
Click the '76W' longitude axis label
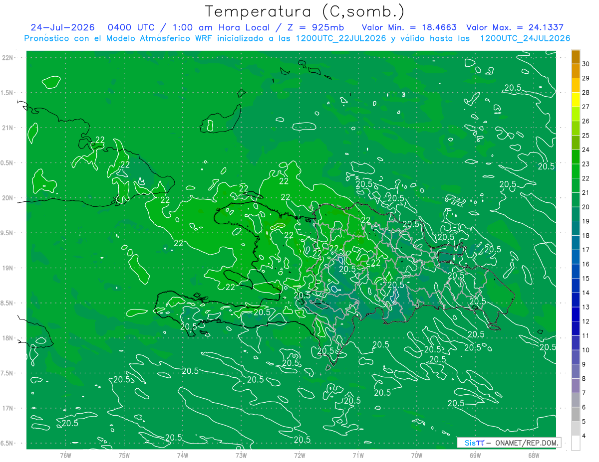point(65,455)
